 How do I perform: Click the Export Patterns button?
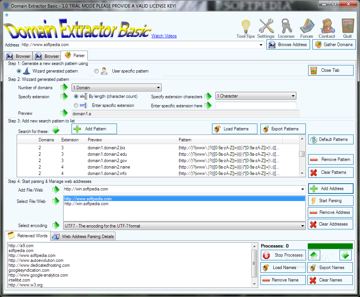click(283, 129)
